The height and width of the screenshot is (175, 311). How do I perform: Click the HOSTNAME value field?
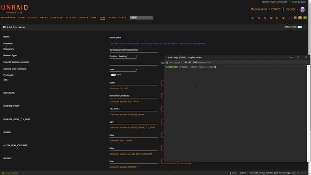coord(134,96)
